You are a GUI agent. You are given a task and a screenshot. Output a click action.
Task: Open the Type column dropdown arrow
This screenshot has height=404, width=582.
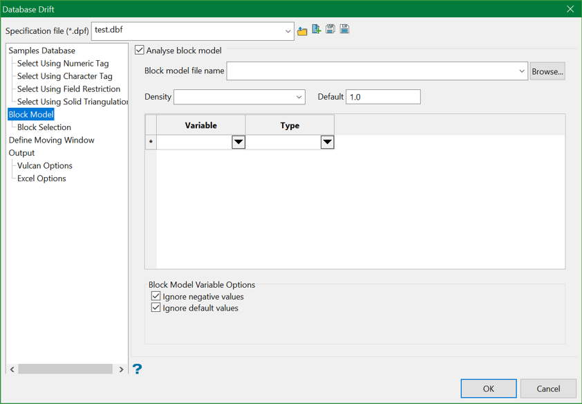pos(327,143)
